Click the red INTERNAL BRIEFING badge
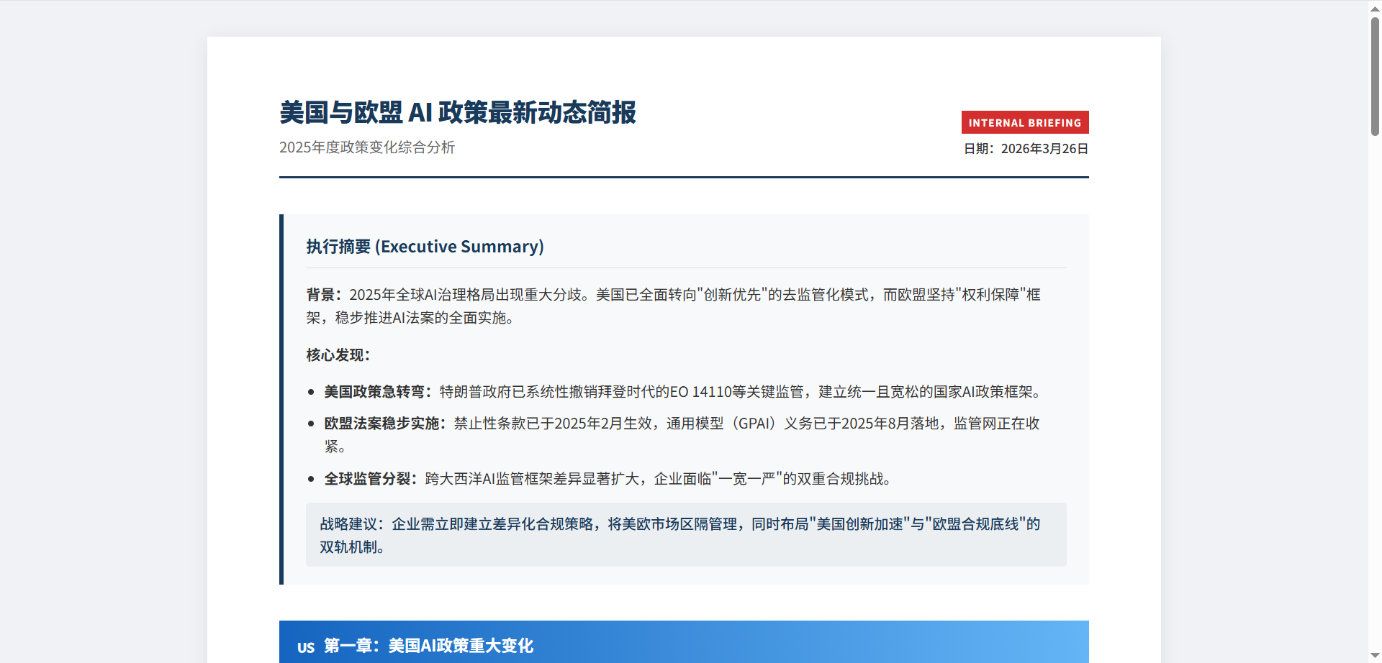The height and width of the screenshot is (663, 1382). (x=1024, y=122)
